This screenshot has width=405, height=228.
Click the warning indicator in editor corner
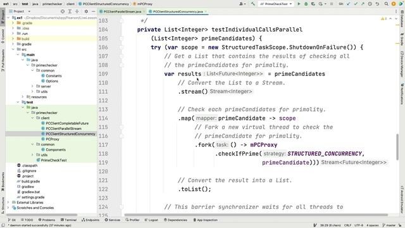383,18
